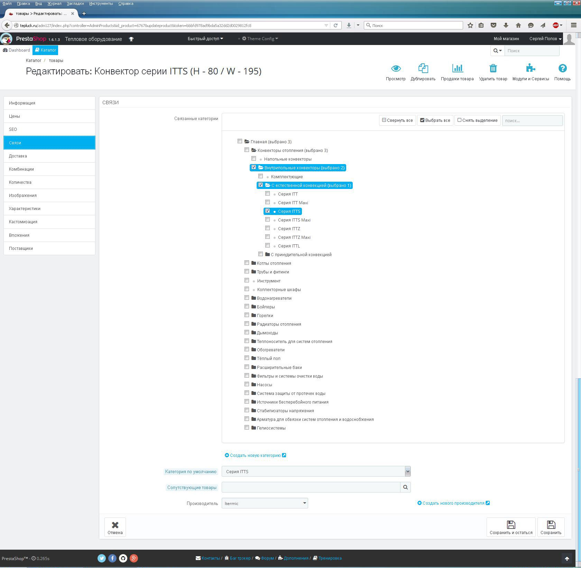This screenshot has height=568, width=581.
Task: Check the Котлы отопления checkbox
Action: click(x=247, y=263)
